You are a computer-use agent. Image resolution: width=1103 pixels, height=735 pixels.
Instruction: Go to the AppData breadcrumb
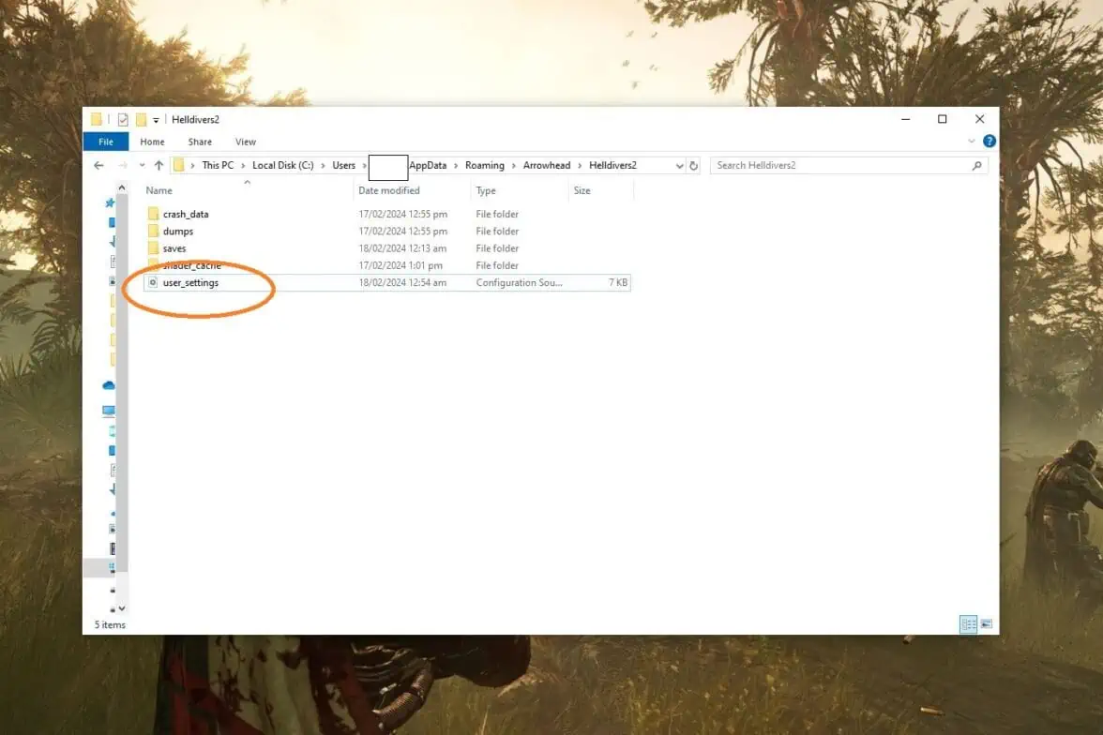click(x=428, y=165)
